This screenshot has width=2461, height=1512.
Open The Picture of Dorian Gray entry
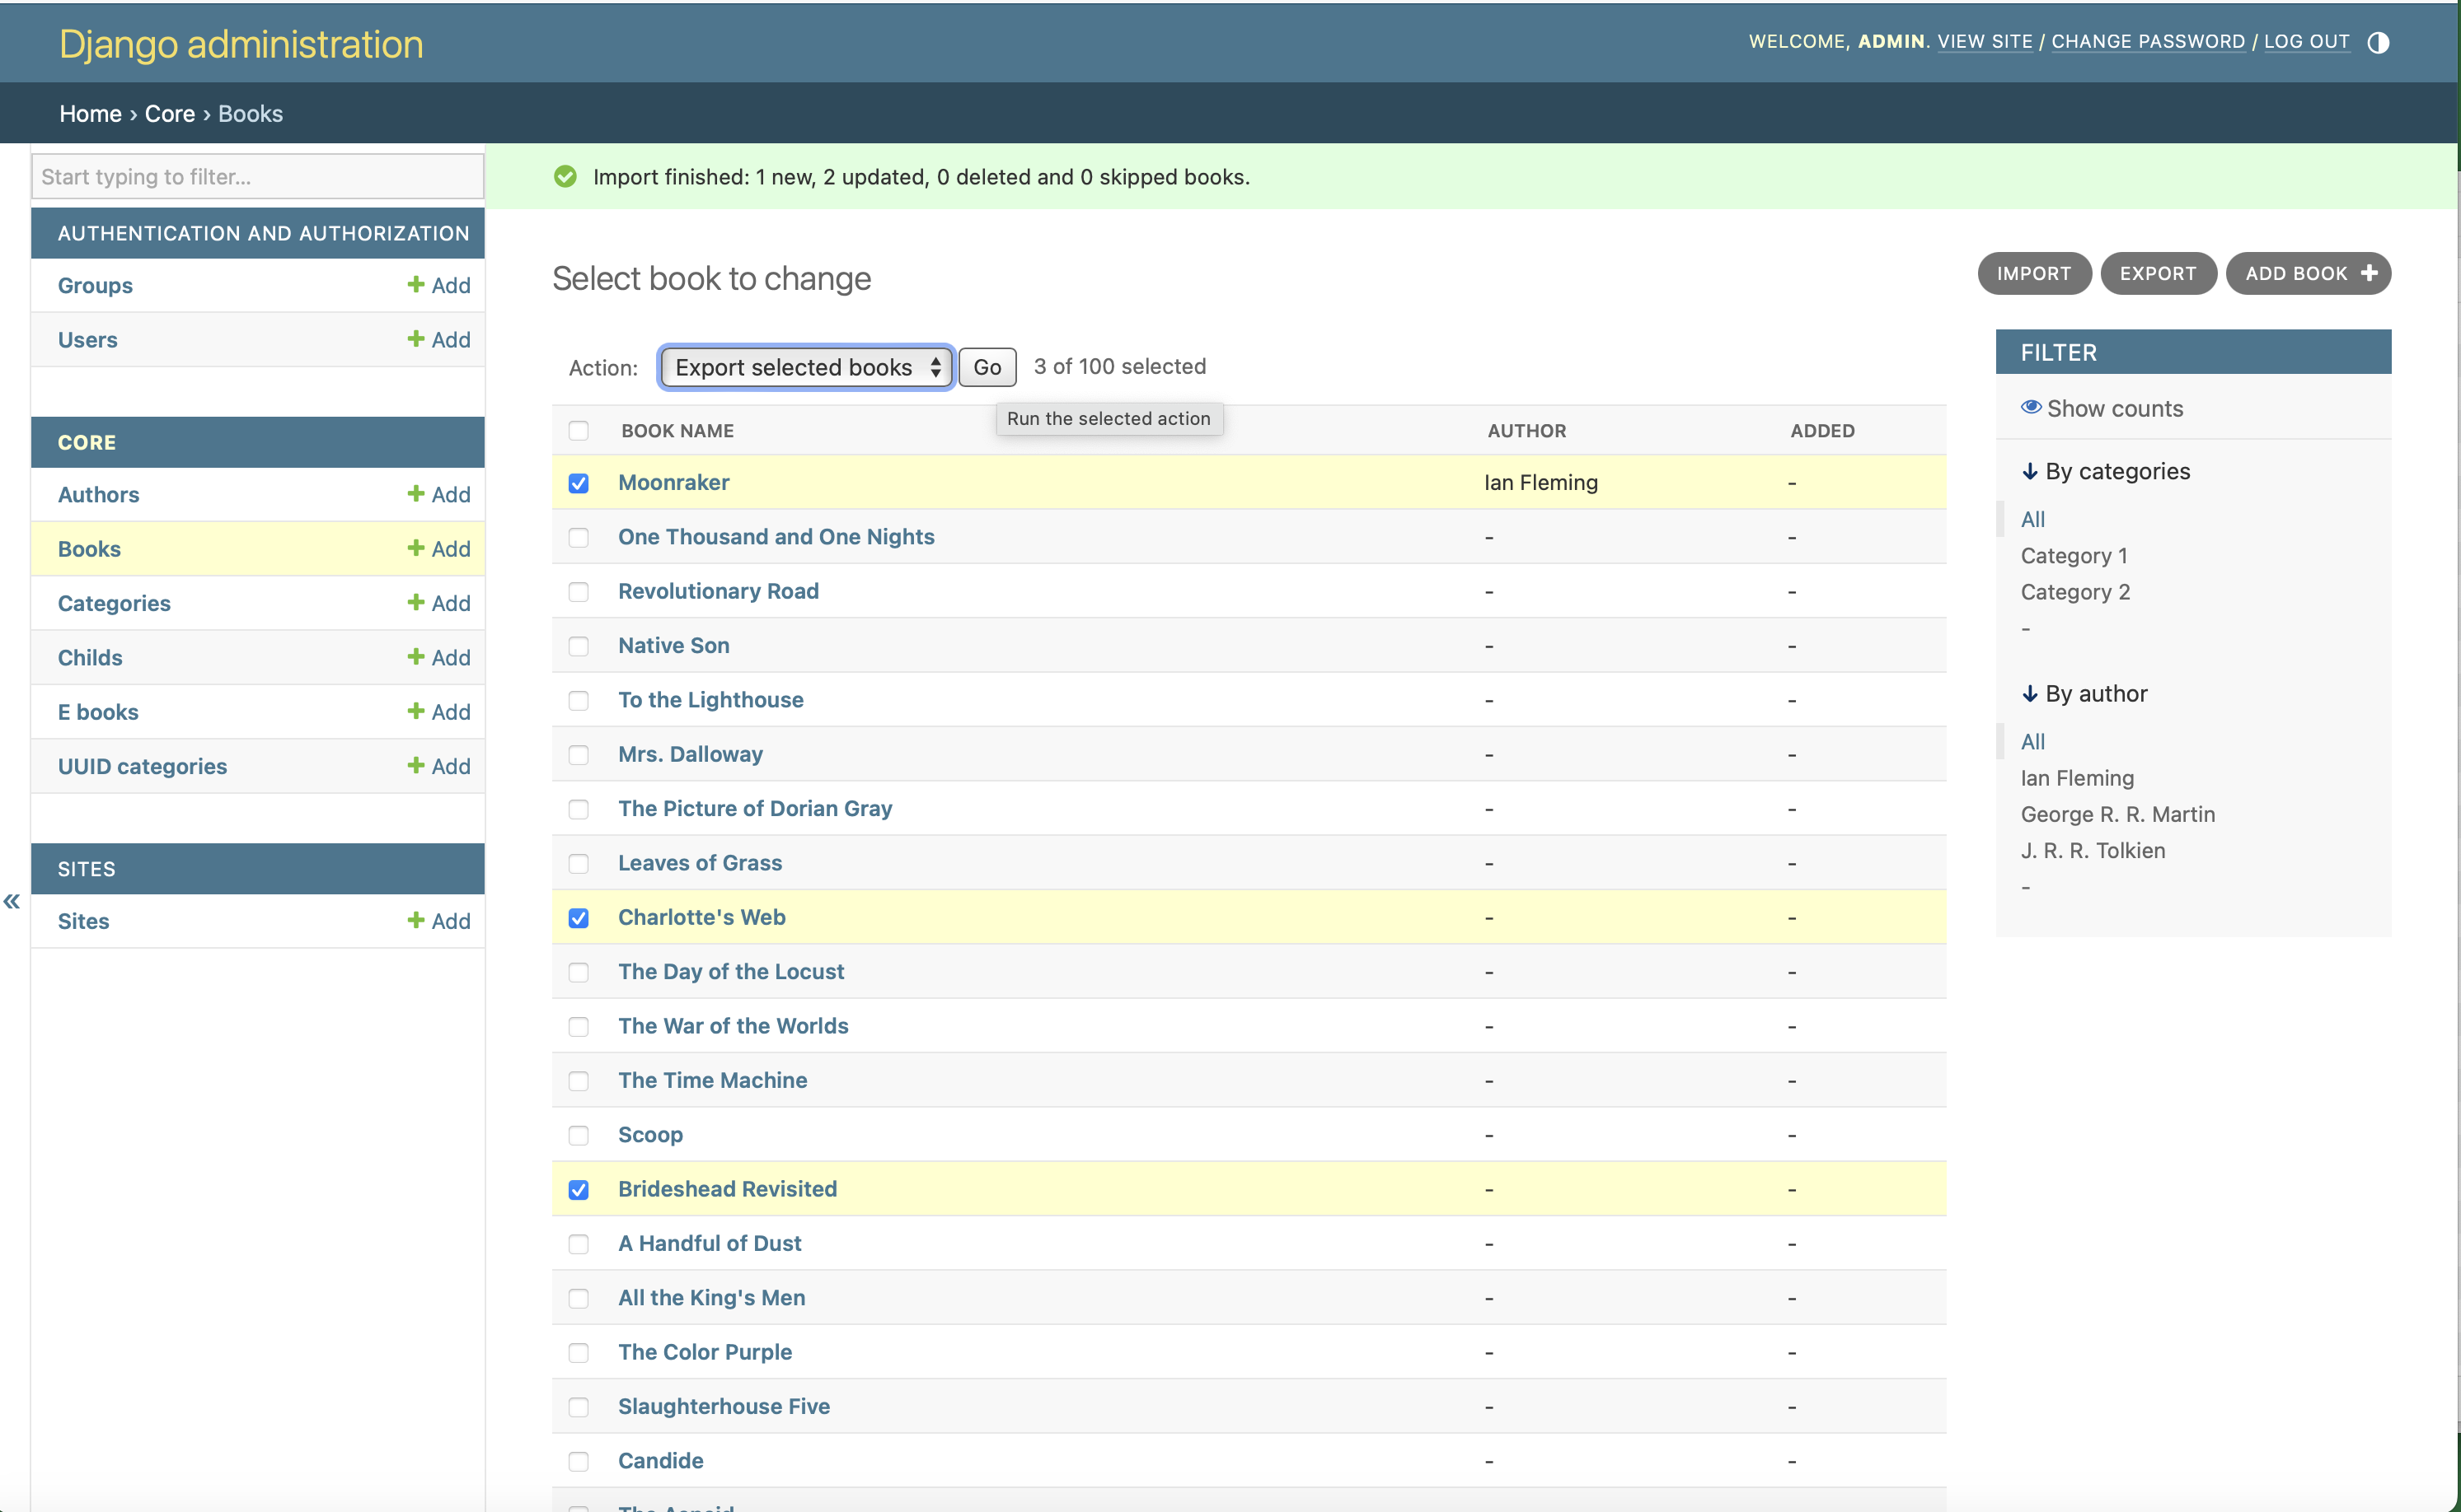click(x=755, y=808)
